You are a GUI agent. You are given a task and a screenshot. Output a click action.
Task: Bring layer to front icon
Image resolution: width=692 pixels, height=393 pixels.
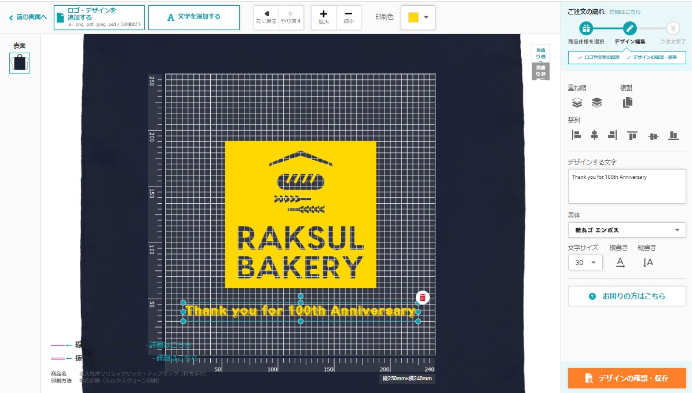pyautogui.click(x=577, y=102)
